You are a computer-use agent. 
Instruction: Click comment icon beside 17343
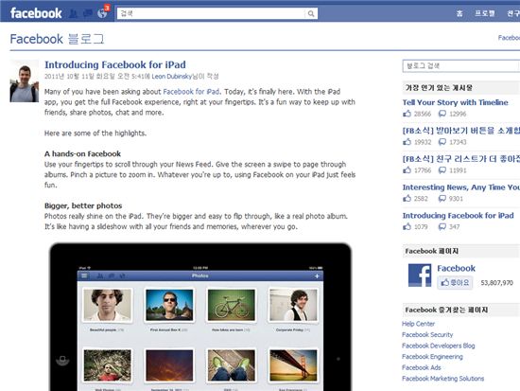(x=442, y=142)
